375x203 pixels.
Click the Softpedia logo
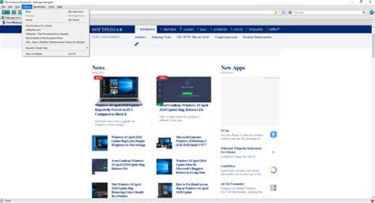[x=107, y=29]
